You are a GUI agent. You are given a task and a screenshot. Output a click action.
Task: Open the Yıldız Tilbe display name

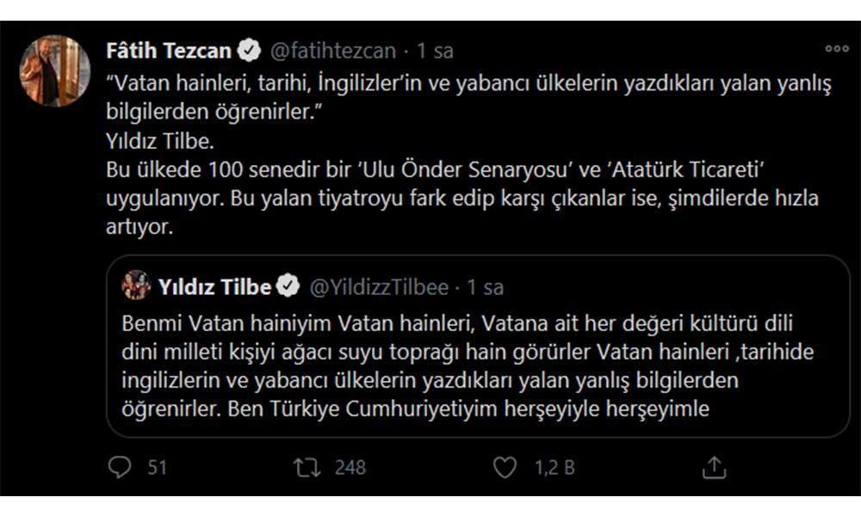214,286
